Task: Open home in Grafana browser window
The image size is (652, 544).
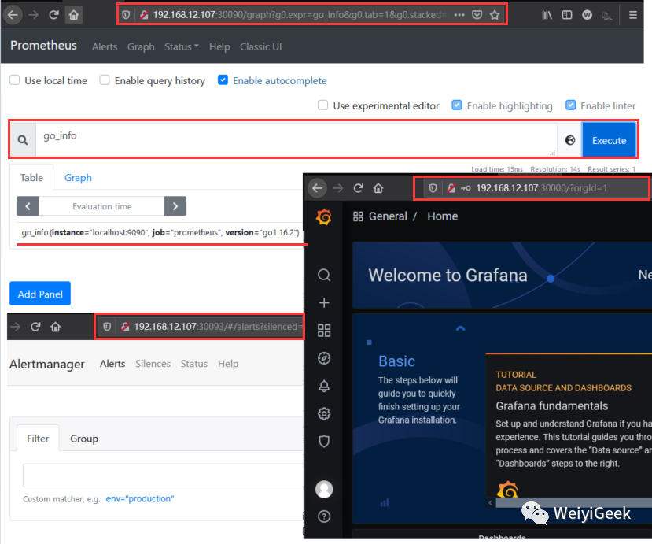Action: (x=378, y=188)
